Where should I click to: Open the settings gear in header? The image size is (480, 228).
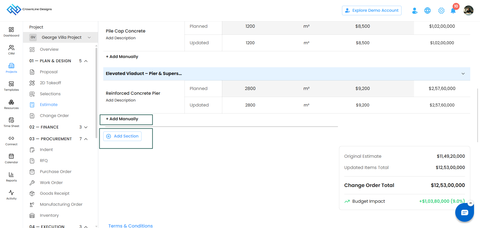(x=441, y=10)
